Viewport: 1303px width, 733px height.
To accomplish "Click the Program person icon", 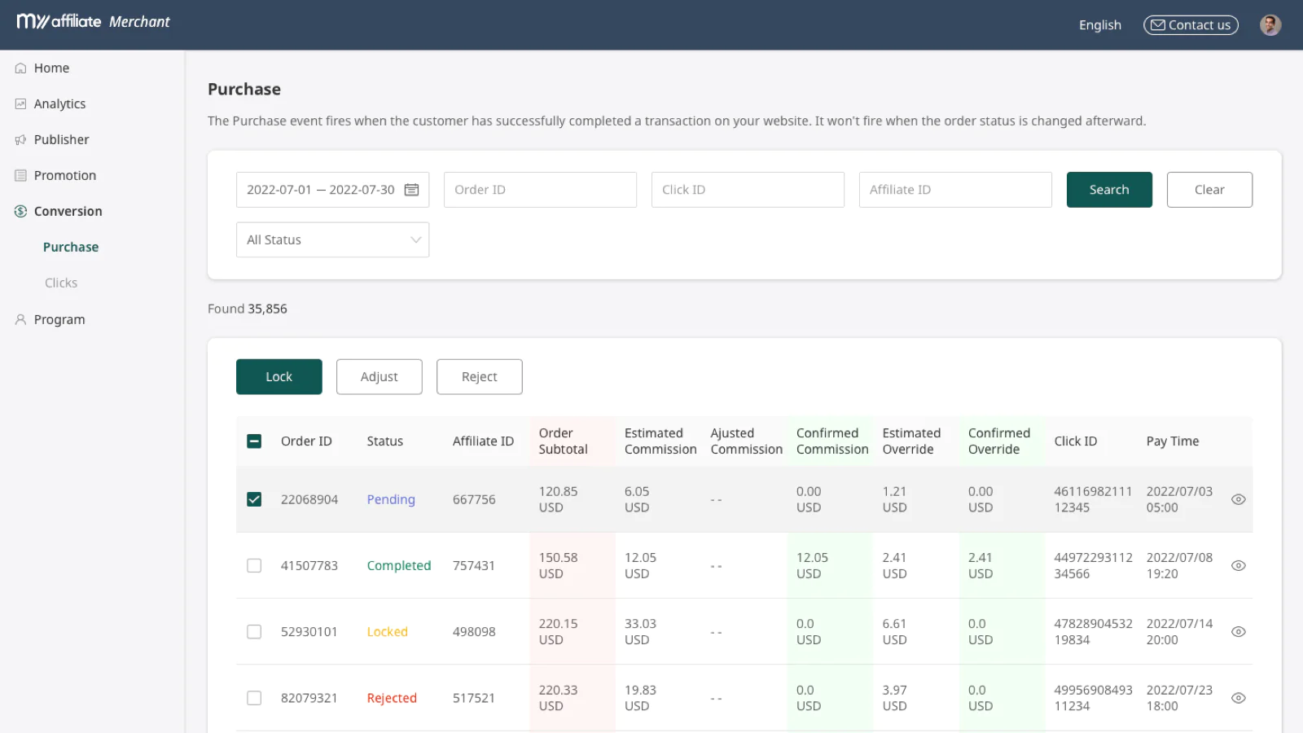I will (x=21, y=320).
